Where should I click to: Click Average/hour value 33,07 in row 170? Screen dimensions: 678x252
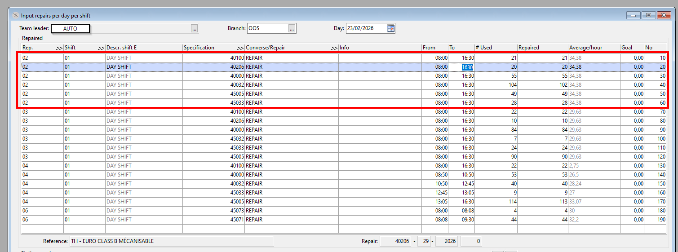point(594,202)
